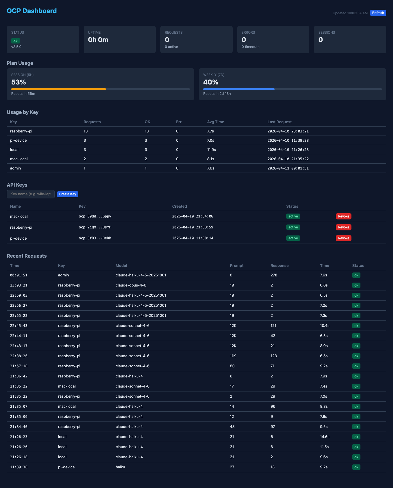Click the 11.9s average time for local
Image resolution: width=393 pixels, height=488 pixels.
(211, 150)
